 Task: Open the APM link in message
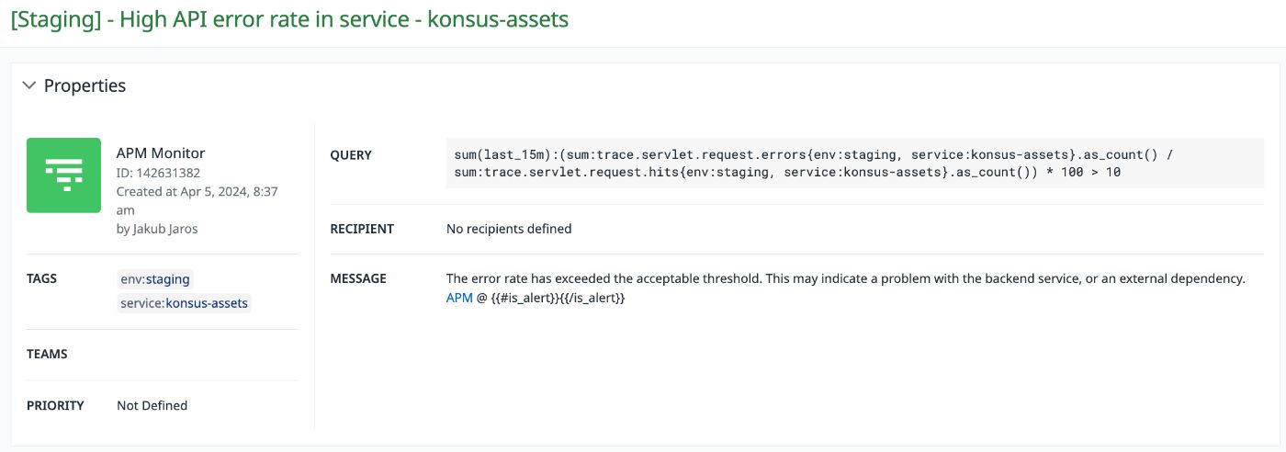point(459,298)
